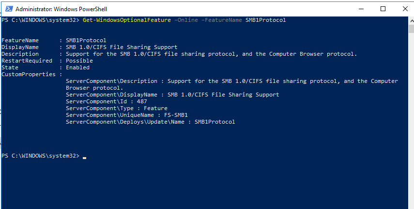Minimize the PowerShell window
This screenshot has height=209, width=414.
[361, 8]
